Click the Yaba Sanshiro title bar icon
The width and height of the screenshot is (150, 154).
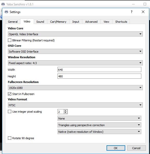point(3,4)
